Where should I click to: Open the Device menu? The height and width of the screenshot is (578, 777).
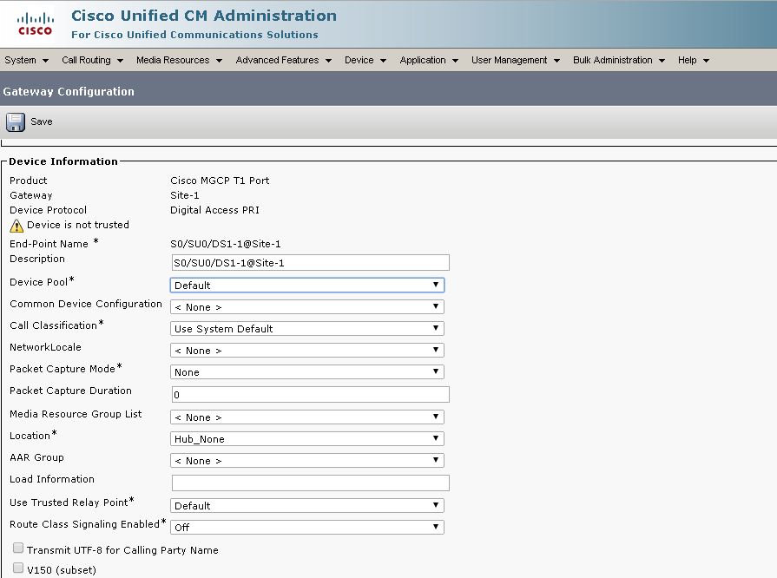point(365,60)
